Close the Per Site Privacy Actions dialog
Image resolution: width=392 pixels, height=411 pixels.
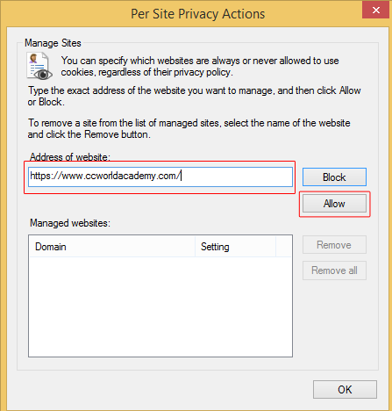[x=375, y=10]
